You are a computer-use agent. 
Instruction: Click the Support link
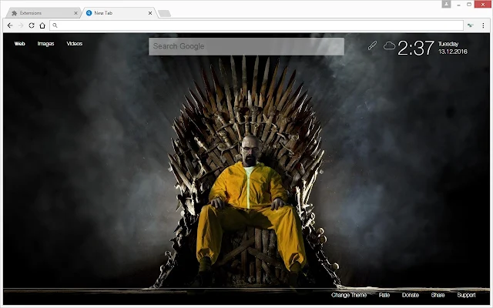466,295
